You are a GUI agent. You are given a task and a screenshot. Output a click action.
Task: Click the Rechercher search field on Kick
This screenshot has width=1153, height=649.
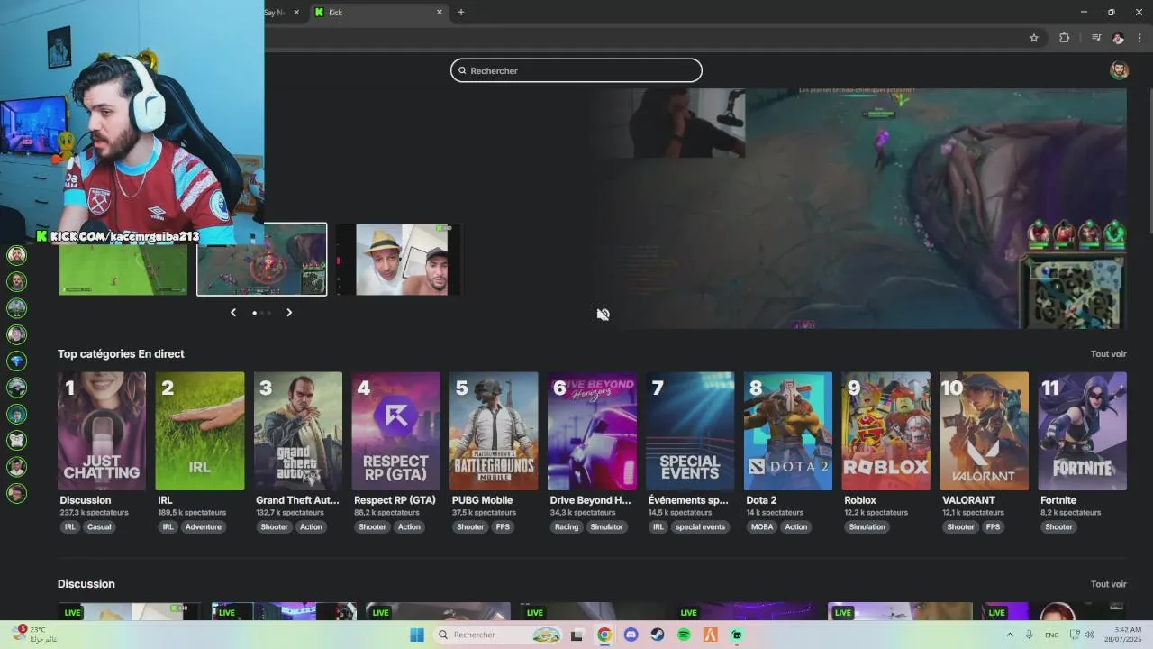576,70
